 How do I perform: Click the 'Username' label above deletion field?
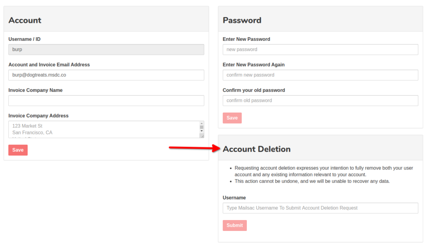234,198
